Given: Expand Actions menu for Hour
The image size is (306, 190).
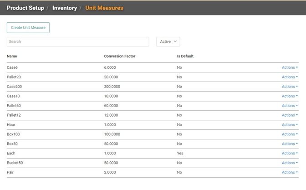Looking at the screenshot, I should click(x=290, y=124).
